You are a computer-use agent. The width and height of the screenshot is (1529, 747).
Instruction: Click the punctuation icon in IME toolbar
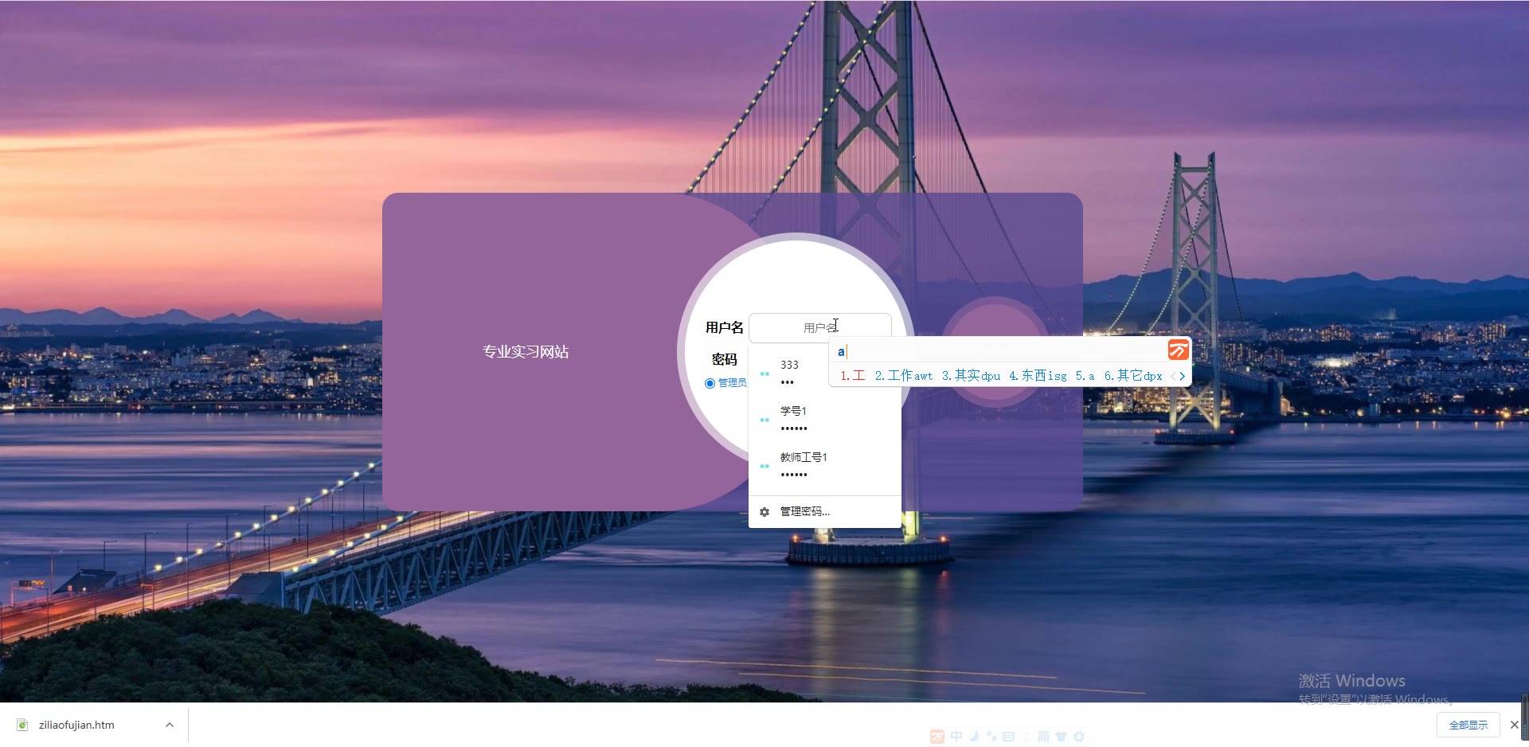[x=991, y=737]
